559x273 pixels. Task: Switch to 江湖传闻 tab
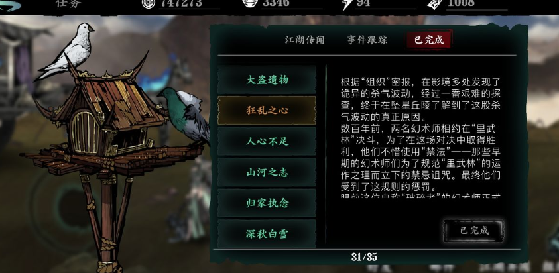(304, 40)
